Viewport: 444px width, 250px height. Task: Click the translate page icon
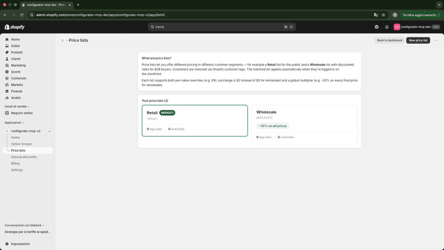coord(376,15)
